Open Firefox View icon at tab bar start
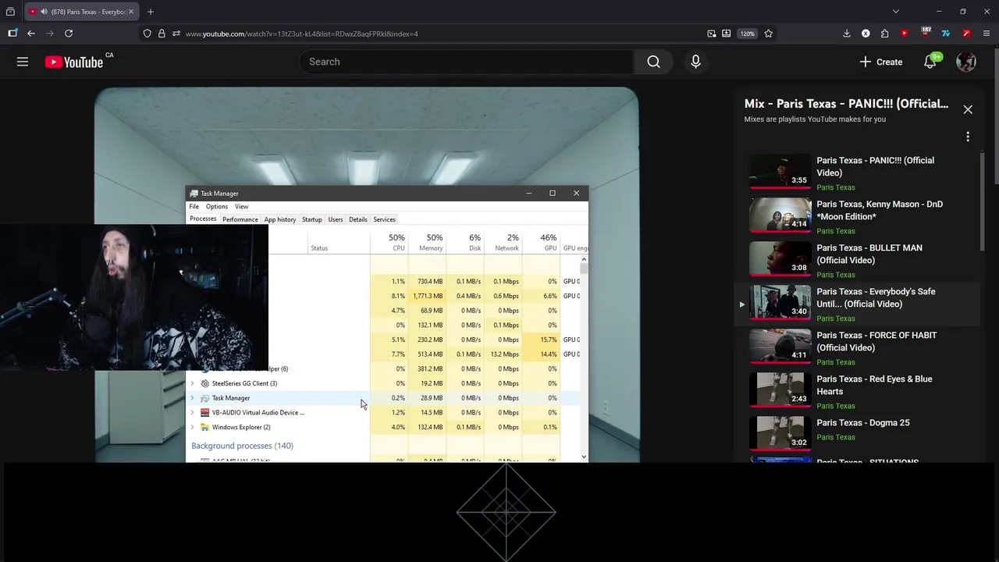Image resolution: width=999 pixels, height=562 pixels. pyautogui.click(x=10, y=12)
